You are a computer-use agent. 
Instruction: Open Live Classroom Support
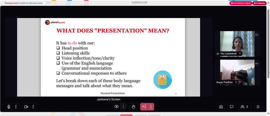(241, 3)
